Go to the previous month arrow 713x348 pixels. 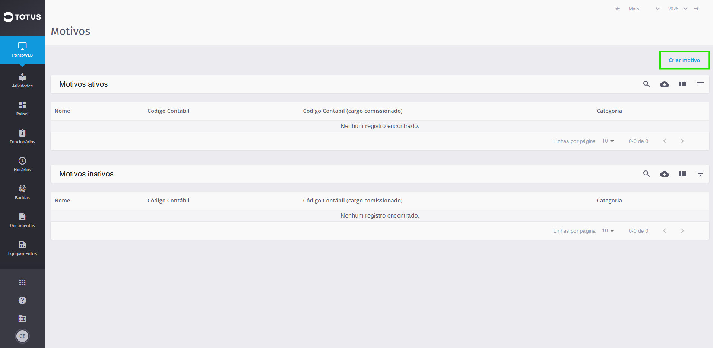(x=618, y=9)
